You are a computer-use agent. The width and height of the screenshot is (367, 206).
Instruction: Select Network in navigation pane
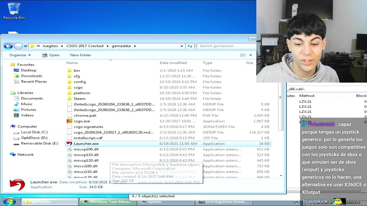click(25, 154)
